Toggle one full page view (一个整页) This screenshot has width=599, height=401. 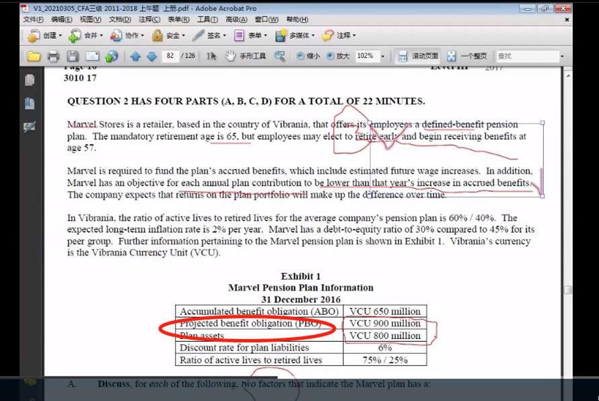(x=465, y=57)
